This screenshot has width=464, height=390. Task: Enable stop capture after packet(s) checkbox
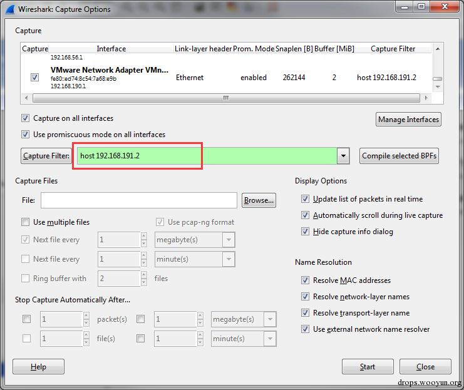pos(27,319)
